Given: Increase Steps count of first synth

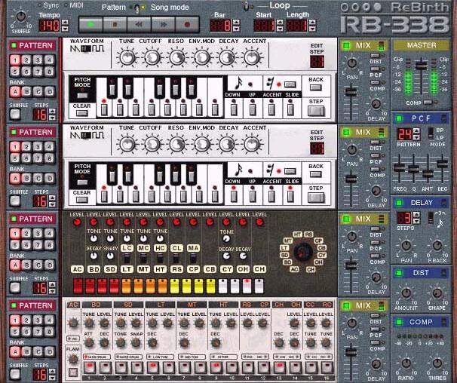Looking at the screenshot, I should point(52,112).
